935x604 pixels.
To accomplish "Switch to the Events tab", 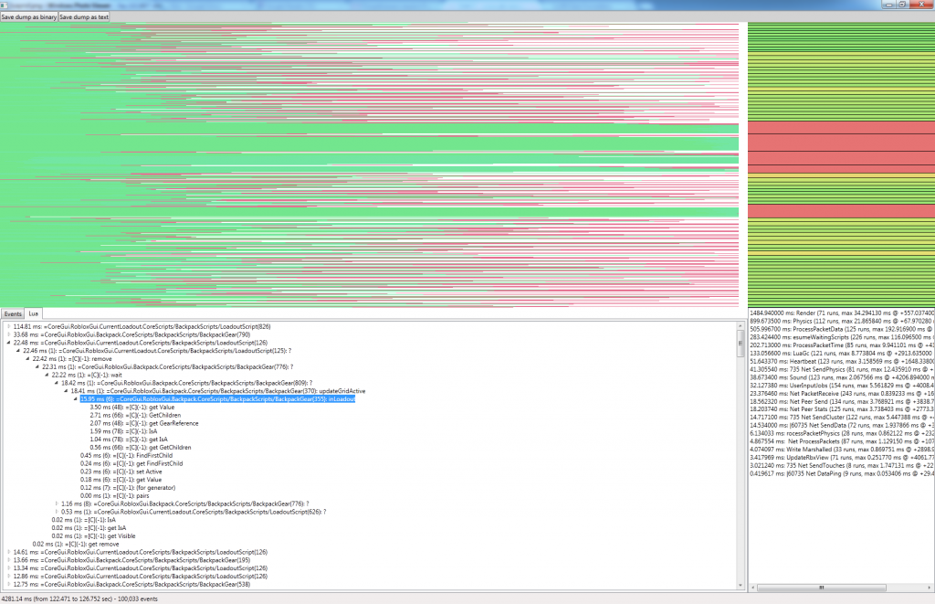I will click(13, 314).
